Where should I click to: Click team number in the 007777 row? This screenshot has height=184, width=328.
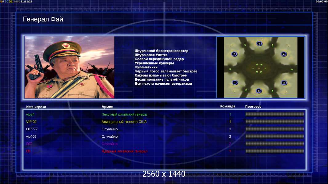click(230, 129)
